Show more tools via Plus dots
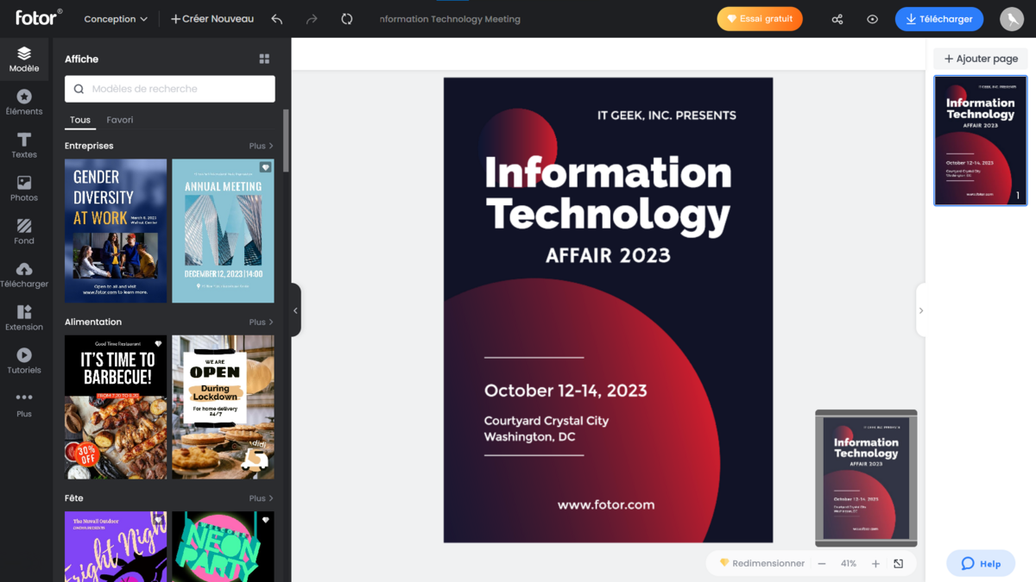1036x582 pixels. pyautogui.click(x=24, y=404)
